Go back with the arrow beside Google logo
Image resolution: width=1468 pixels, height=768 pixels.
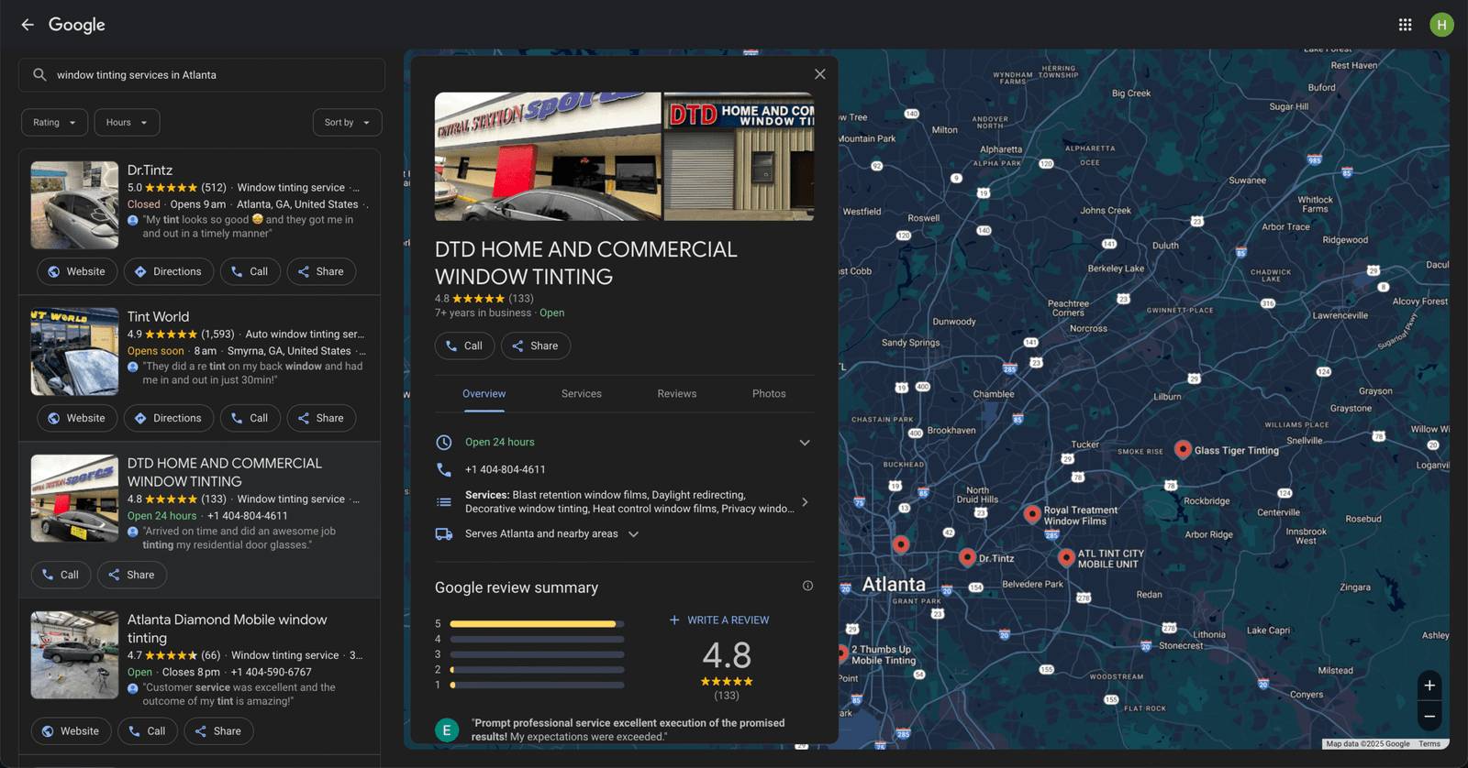[28, 25]
